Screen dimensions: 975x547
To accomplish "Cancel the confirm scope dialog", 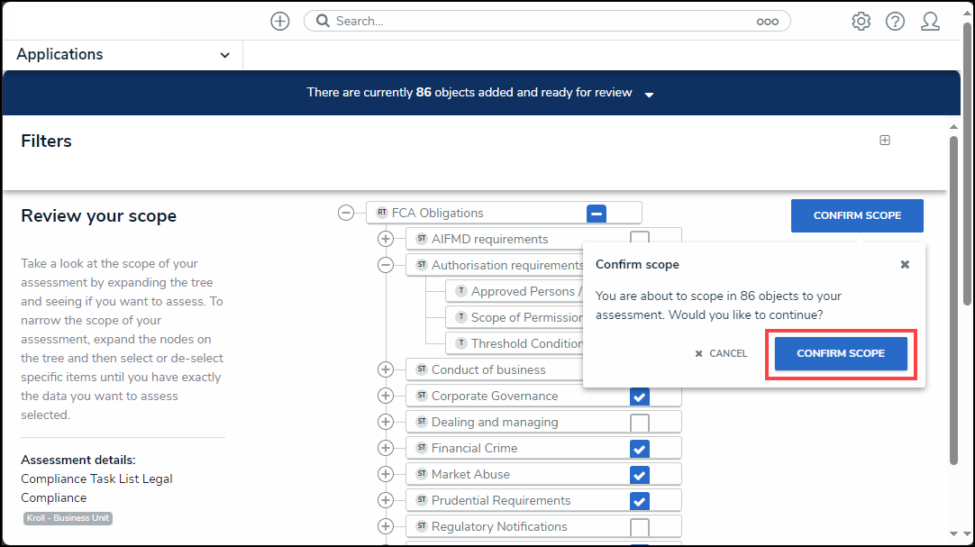I will pyautogui.click(x=721, y=353).
